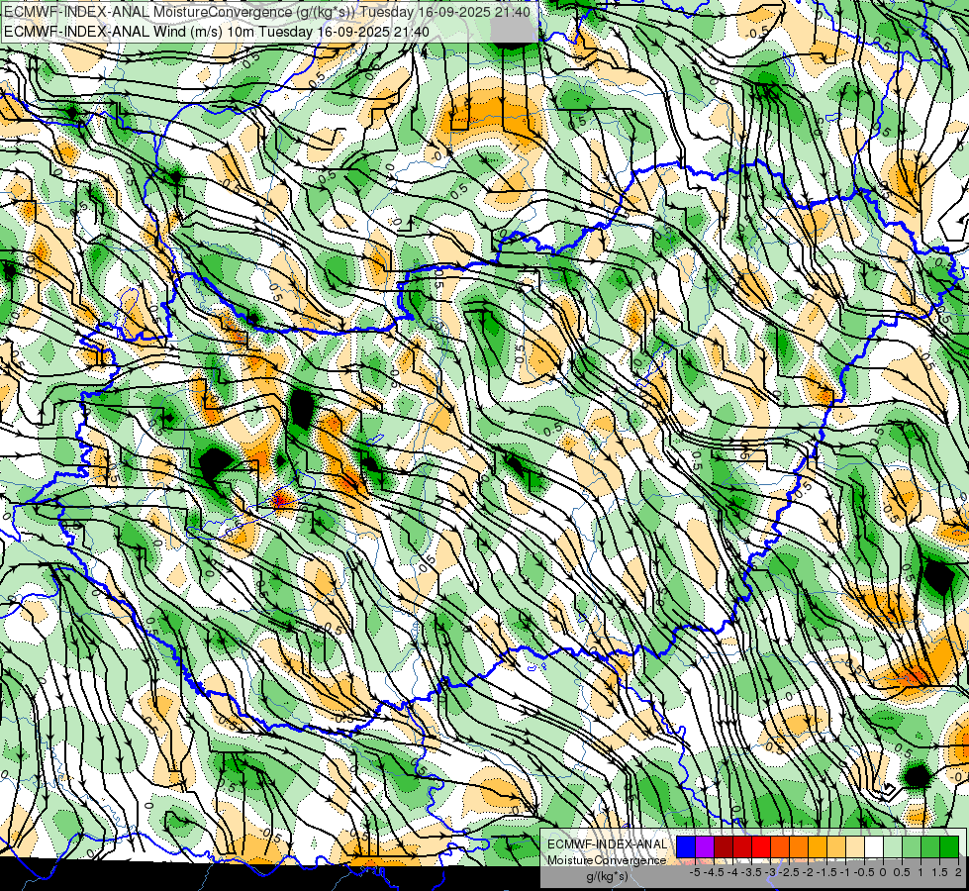
Task: Click the Wind 10m title line
Action: point(217,31)
